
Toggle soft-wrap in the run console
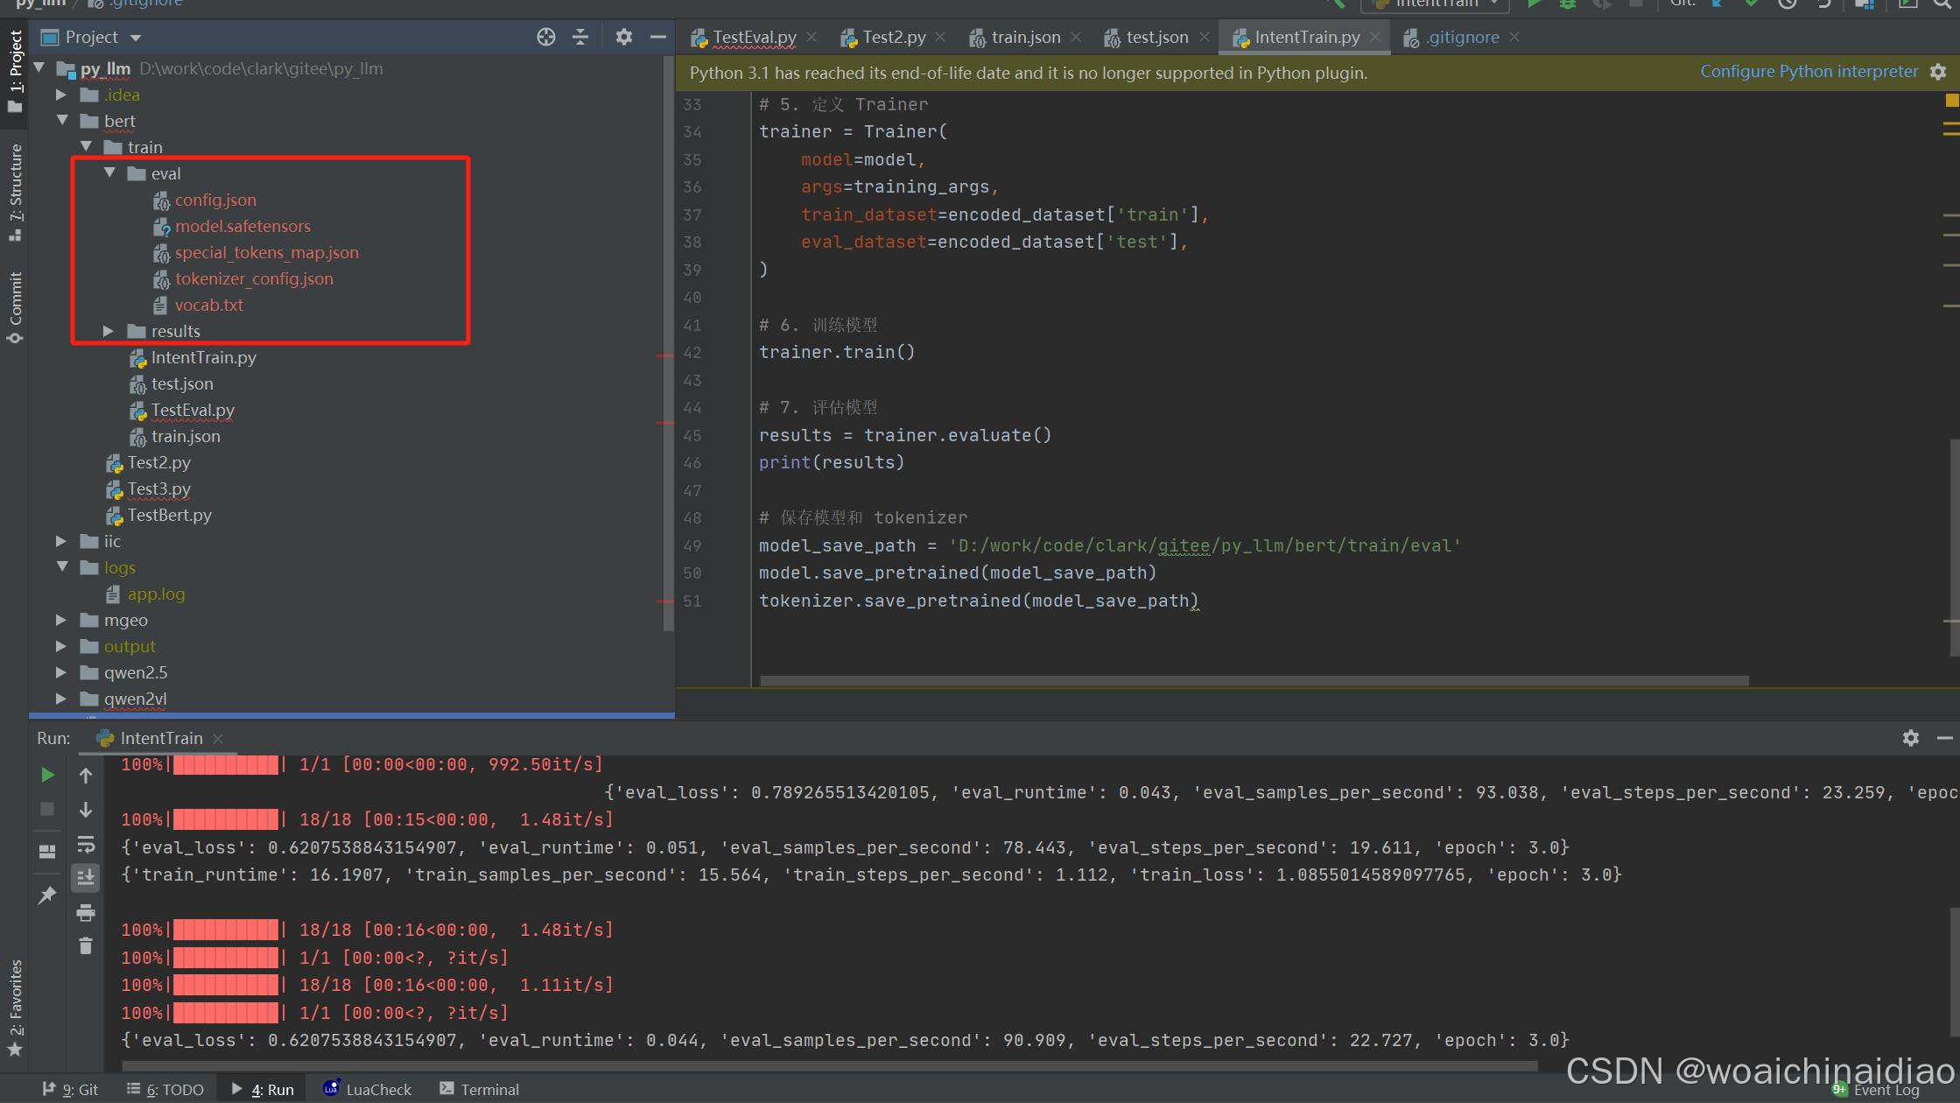point(86,845)
